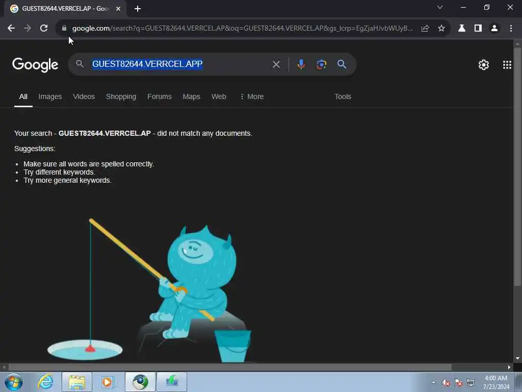This screenshot has height=392, width=522.
Task: Go back using the browser back arrow
Action: coord(11,29)
